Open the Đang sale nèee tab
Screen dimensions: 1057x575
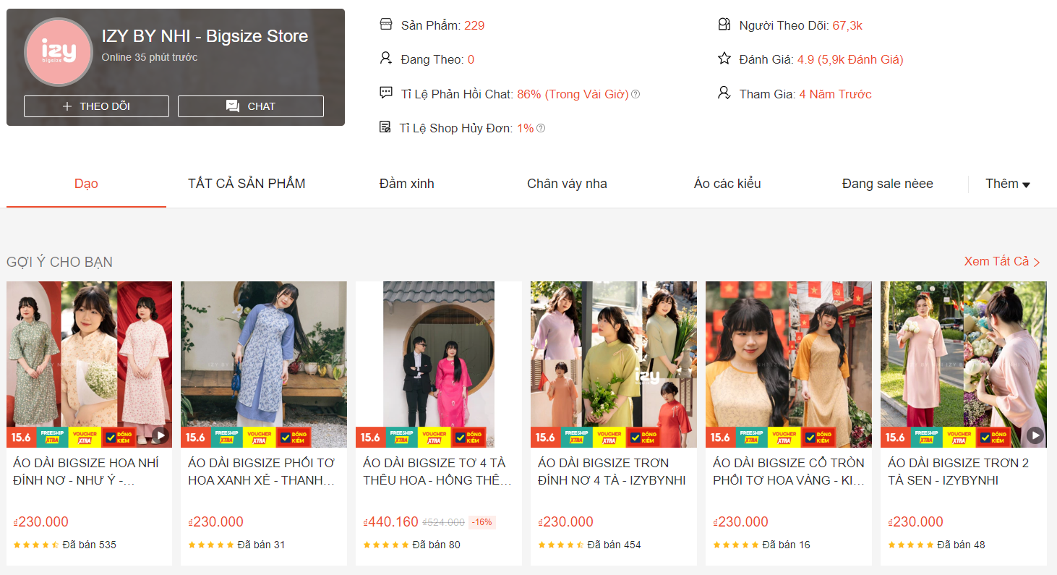887,184
